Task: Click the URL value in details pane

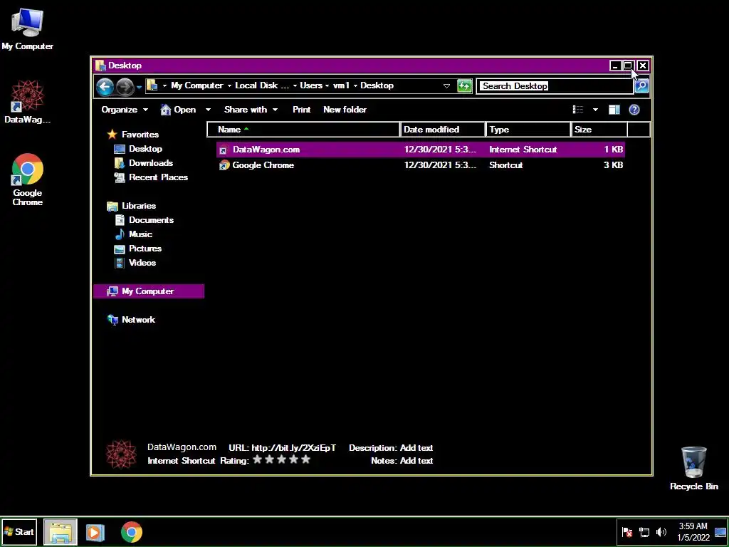Action: (293, 448)
